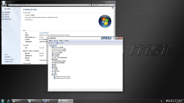Click the IDE ATA/ATAPI controllers icon
184x103 pixels.
[x=53, y=51]
